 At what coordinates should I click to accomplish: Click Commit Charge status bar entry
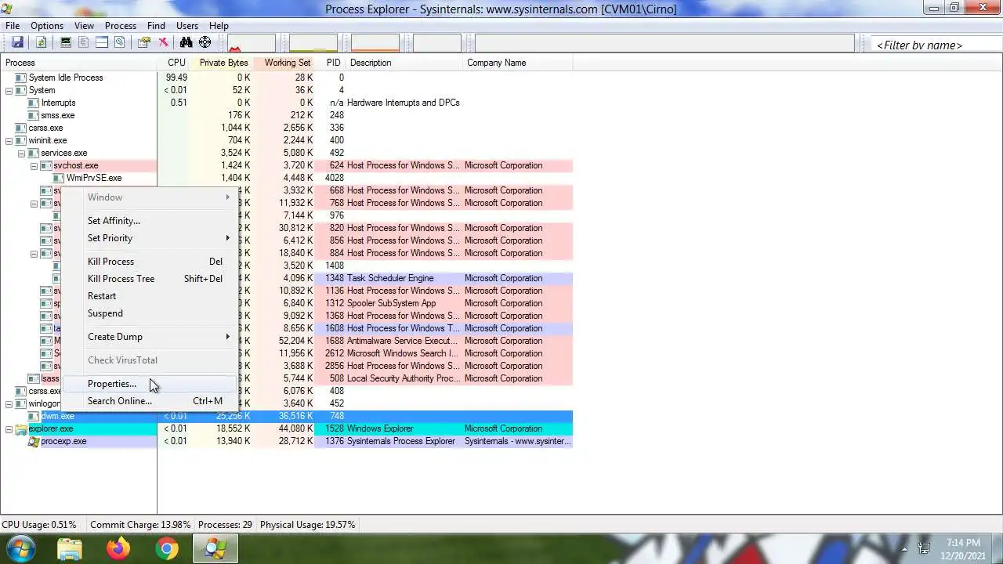click(x=140, y=525)
